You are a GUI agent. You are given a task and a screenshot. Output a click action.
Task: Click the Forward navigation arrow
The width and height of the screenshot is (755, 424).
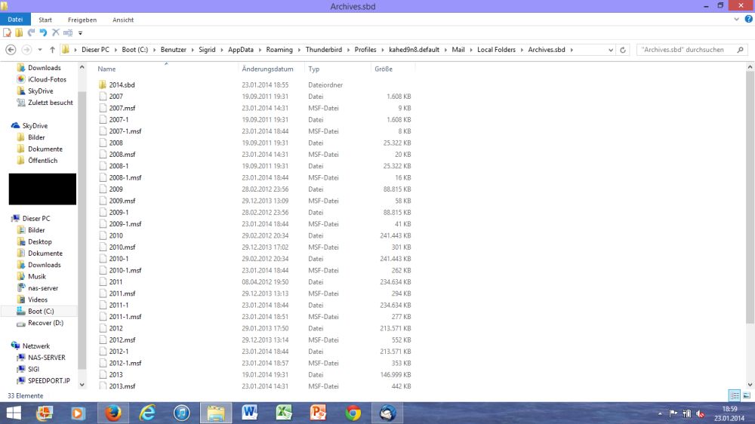[x=26, y=50]
